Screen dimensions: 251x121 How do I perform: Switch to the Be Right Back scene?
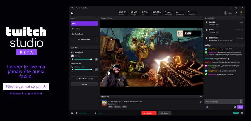tap(84, 34)
